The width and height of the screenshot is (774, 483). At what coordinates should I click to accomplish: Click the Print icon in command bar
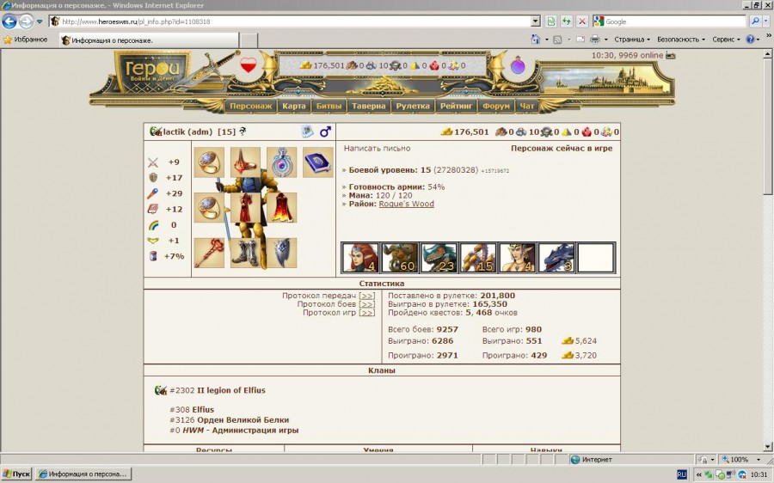[x=595, y=39]
